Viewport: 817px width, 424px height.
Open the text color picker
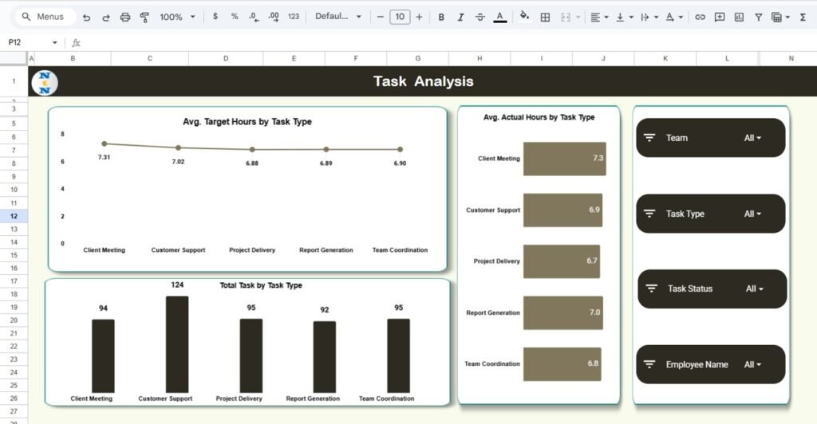[x=500, y=18]
